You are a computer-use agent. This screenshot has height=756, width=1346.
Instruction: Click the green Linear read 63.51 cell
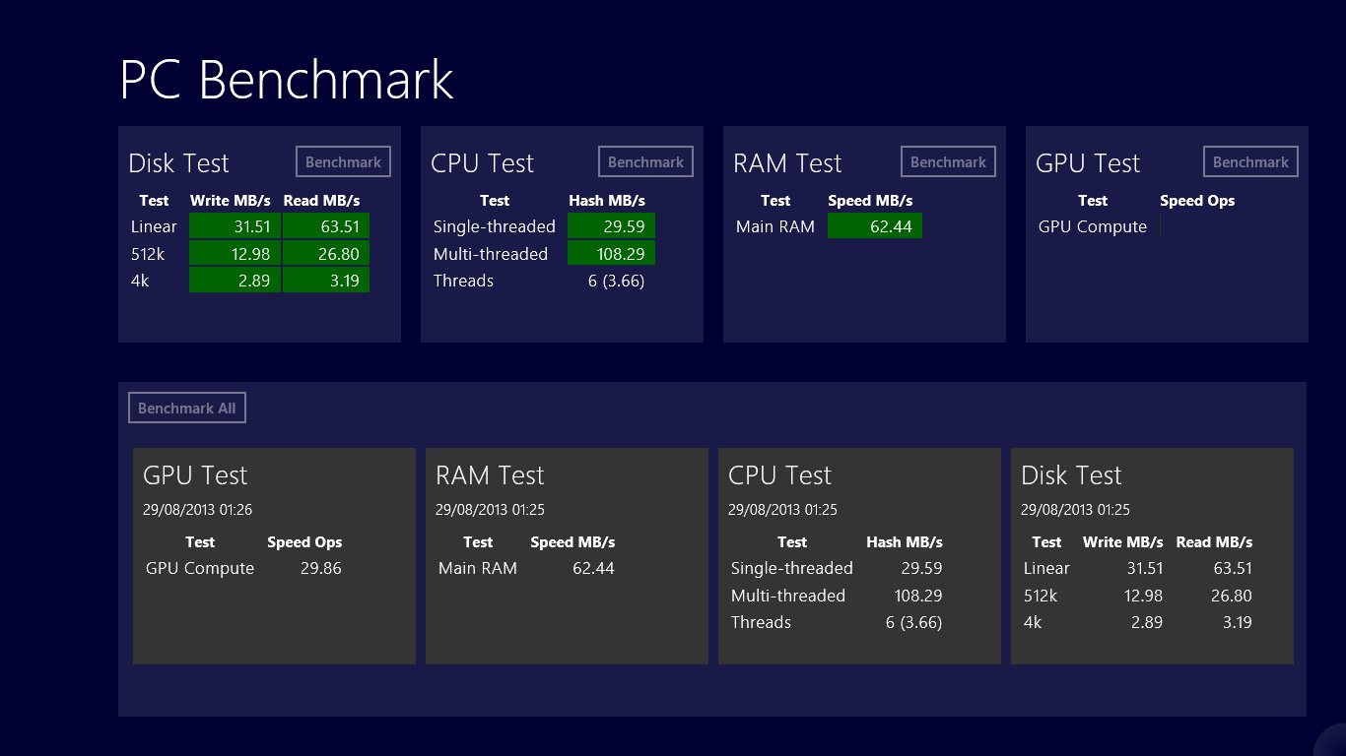[x=326, y=226]
